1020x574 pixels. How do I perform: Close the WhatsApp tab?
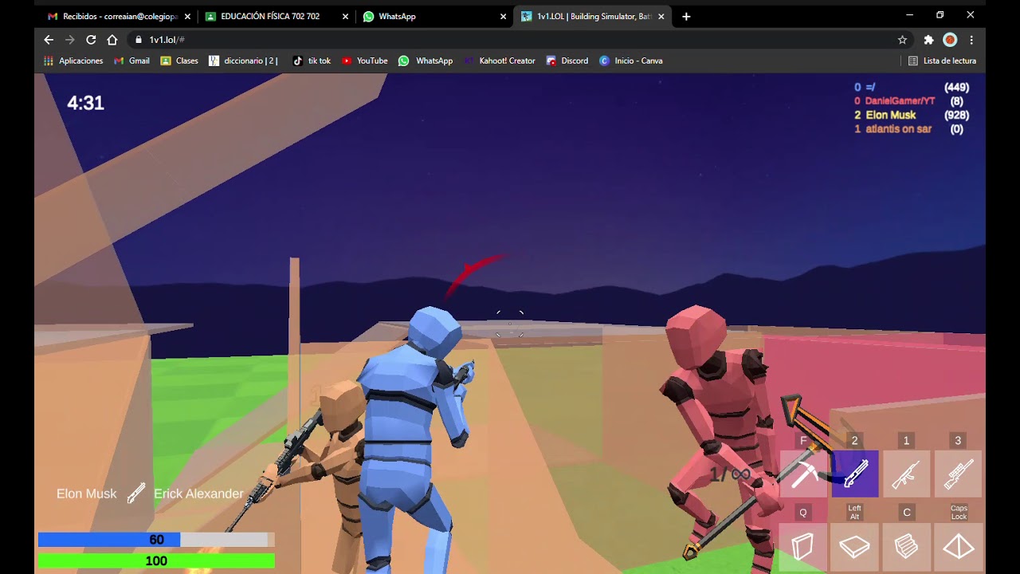(504, 16)
